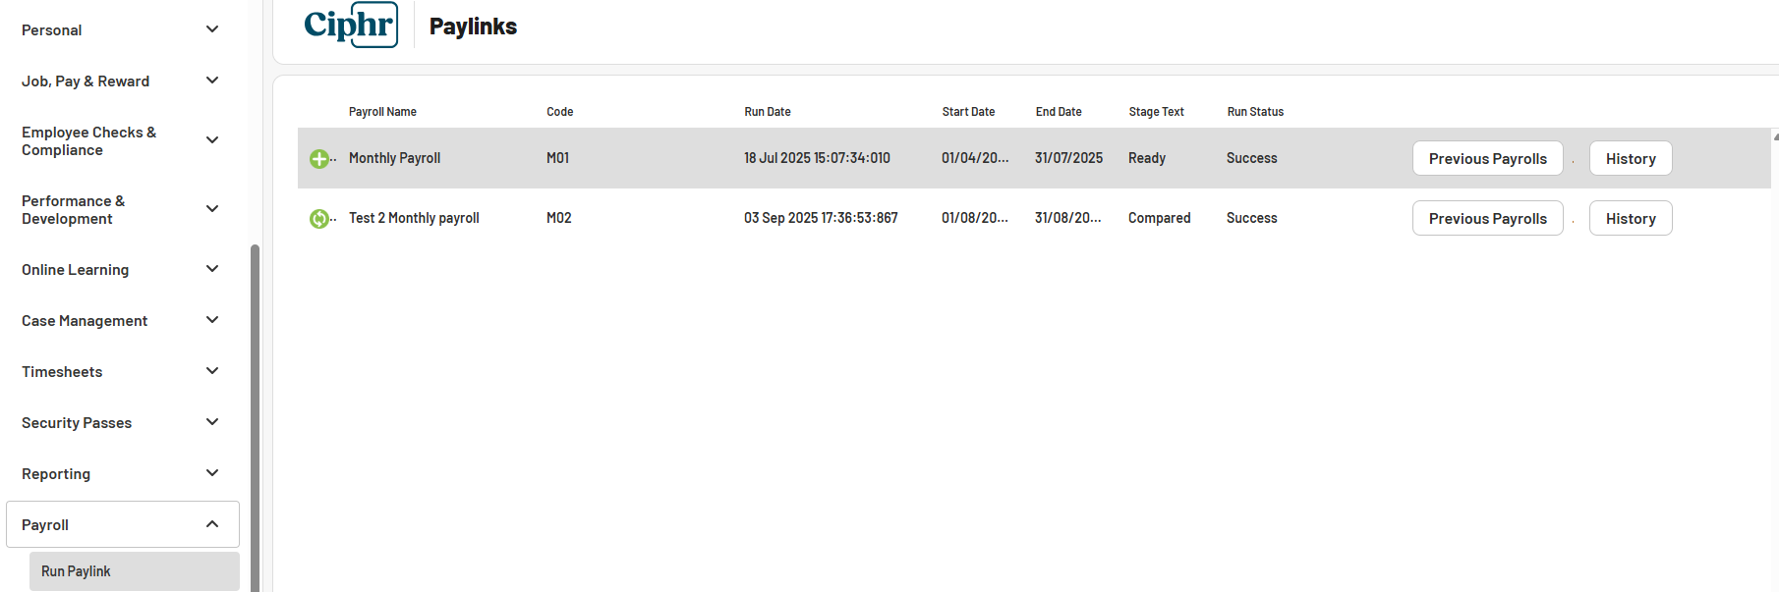Collapse the Payroll section chevron
Viewport: 1779px width, 592px height.
pos(212,524)
